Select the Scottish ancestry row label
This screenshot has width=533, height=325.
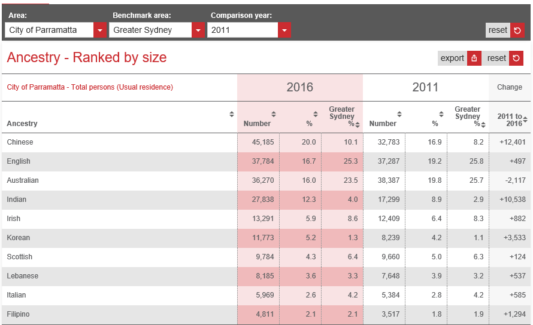pos(19,257)
